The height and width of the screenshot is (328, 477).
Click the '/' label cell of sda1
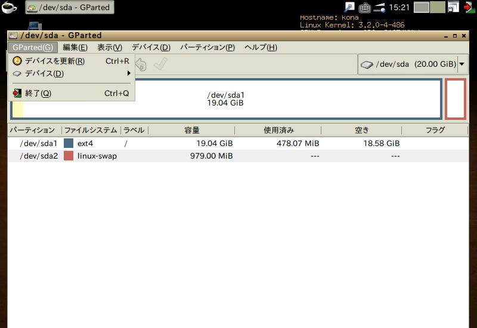(126, 143)
